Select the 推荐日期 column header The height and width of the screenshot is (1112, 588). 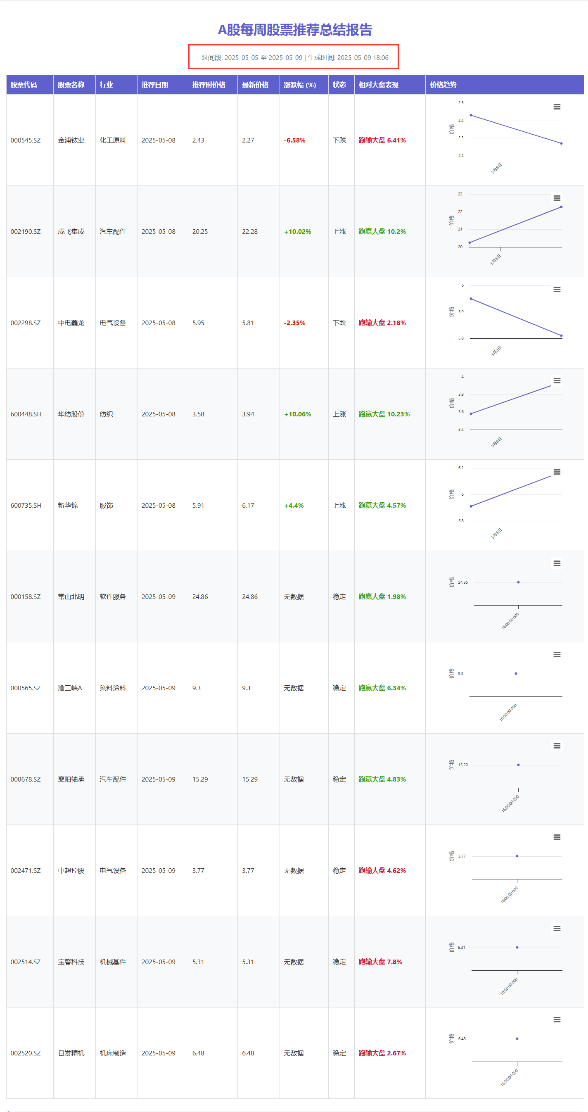click(x=162, y=85)
